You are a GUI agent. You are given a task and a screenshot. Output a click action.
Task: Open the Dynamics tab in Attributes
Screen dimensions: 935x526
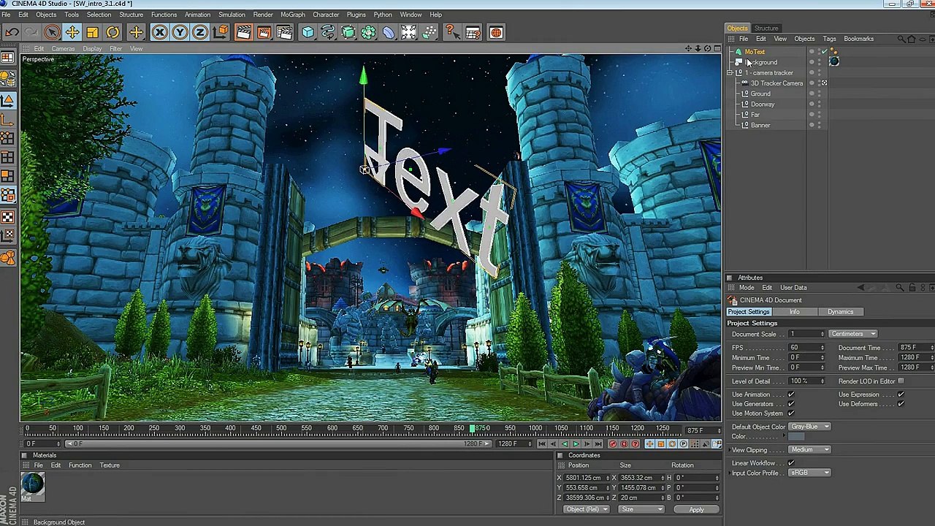pos(840,312)
